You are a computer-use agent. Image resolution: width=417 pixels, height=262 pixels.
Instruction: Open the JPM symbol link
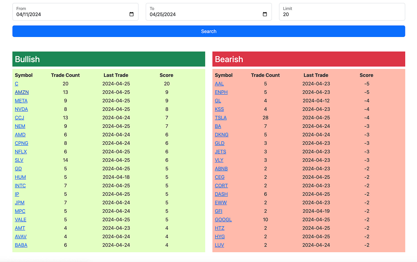coord(20,203)
